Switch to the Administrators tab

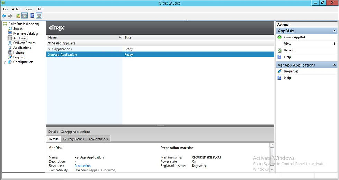[98, 139]
